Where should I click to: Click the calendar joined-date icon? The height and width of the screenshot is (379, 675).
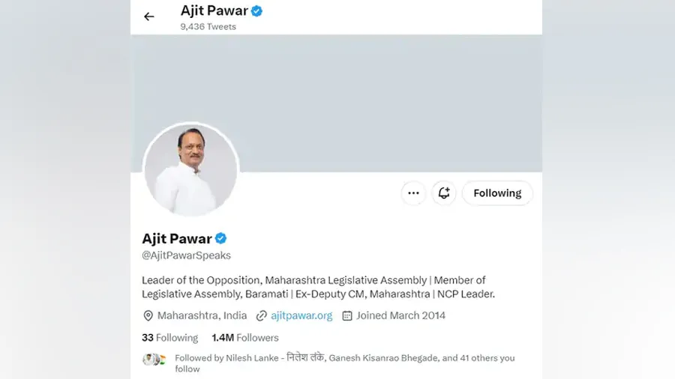click(x=347, y=315)
